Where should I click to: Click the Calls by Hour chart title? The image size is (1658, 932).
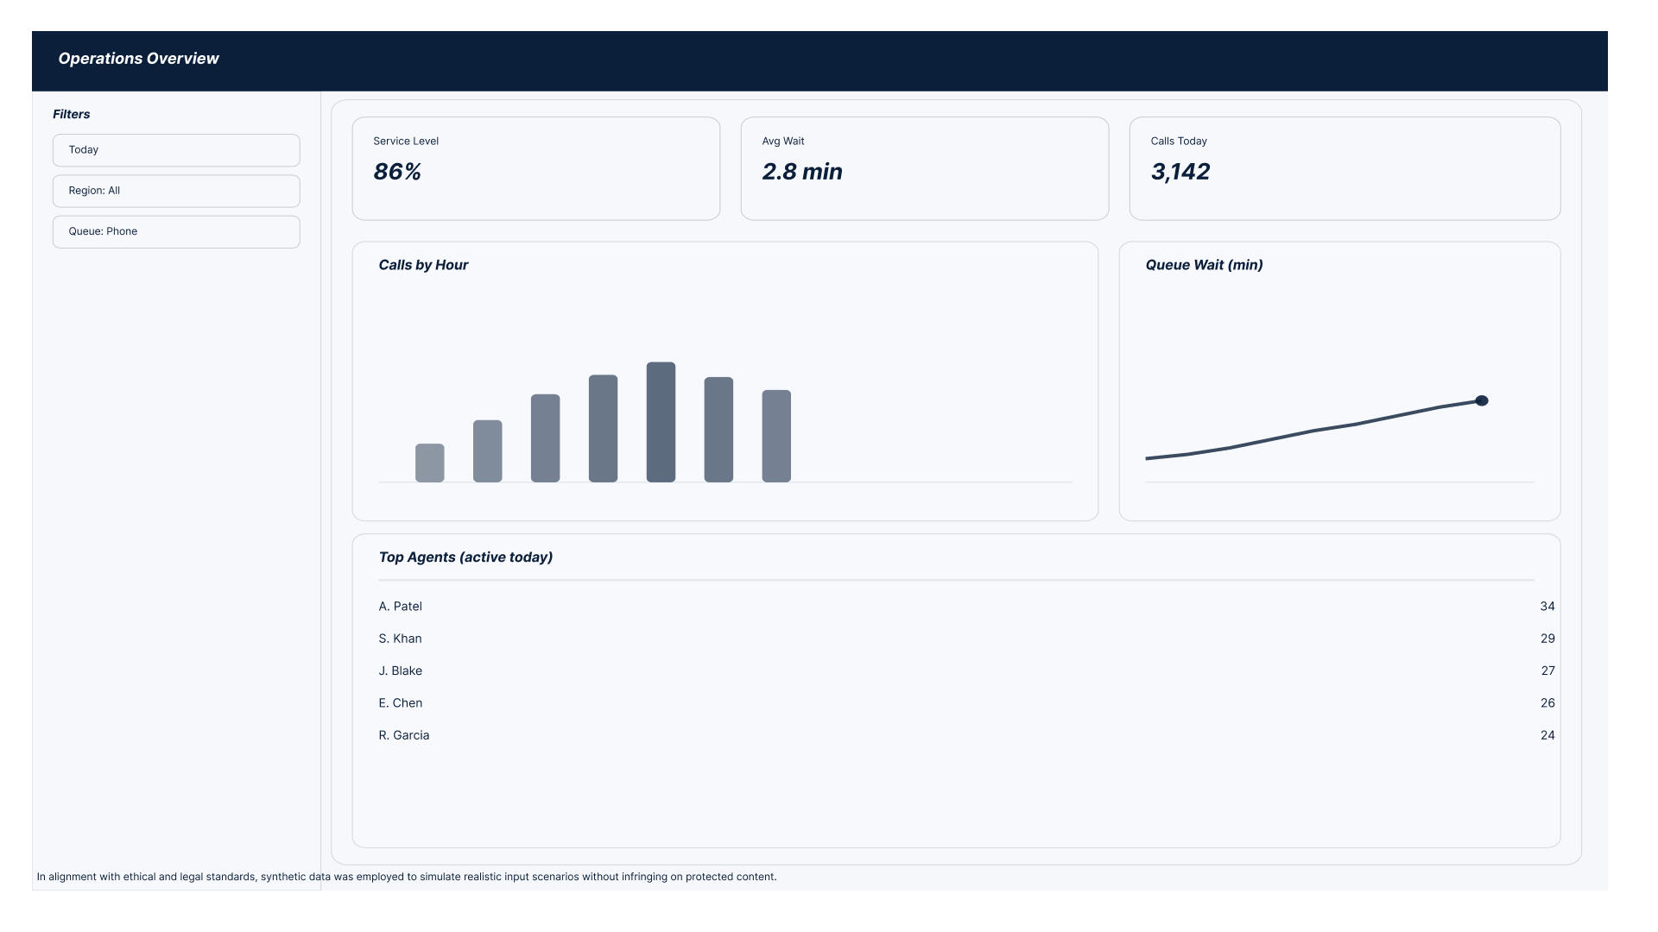pyautogui.click(x=423, y=265)
